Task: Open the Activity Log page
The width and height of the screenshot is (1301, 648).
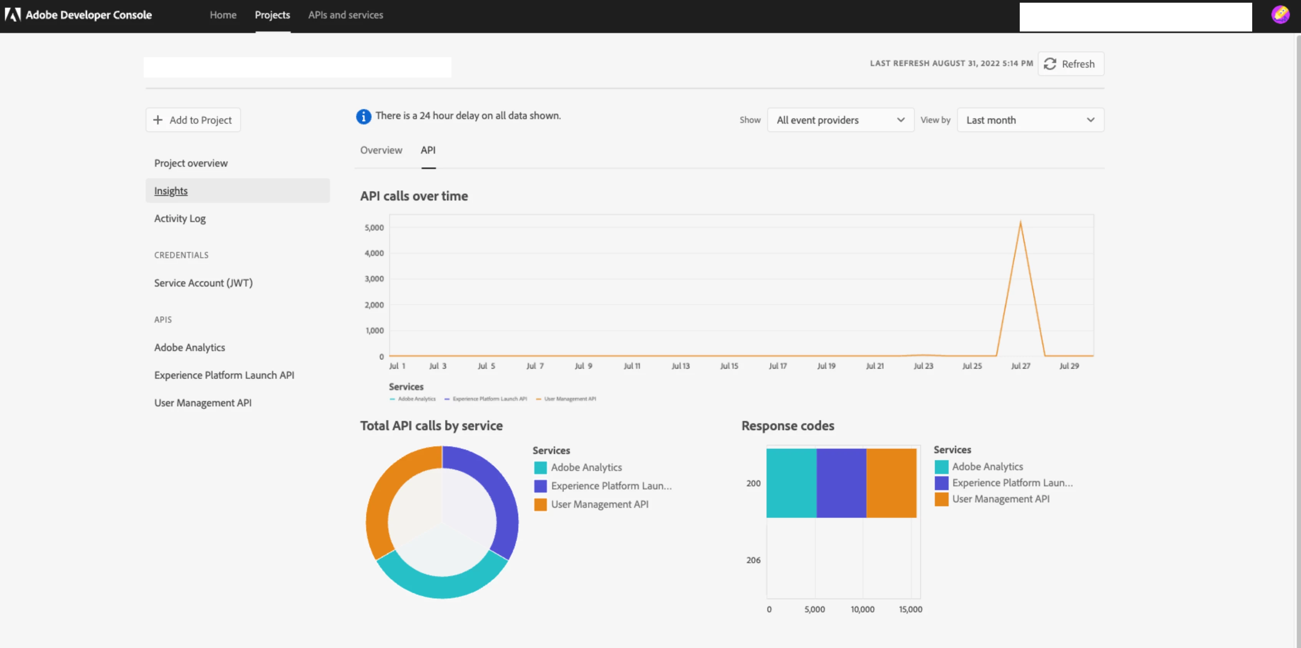Action: coord(180,219)
